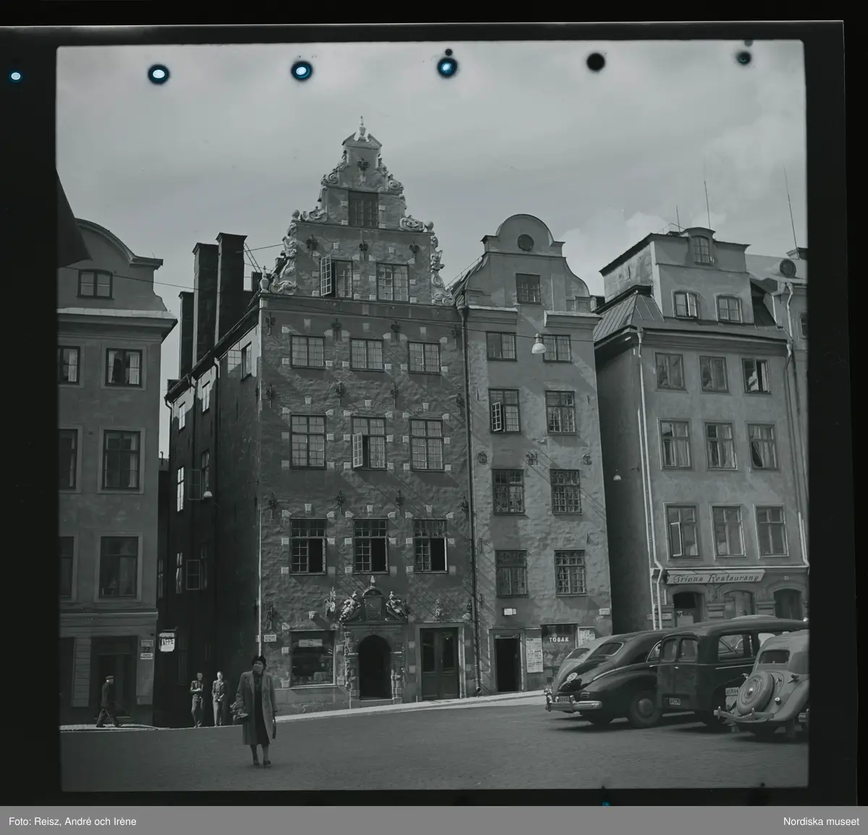Click the woman in coat in foreground
Viewport: 868px width, 835px height.
tap(258, 711)
